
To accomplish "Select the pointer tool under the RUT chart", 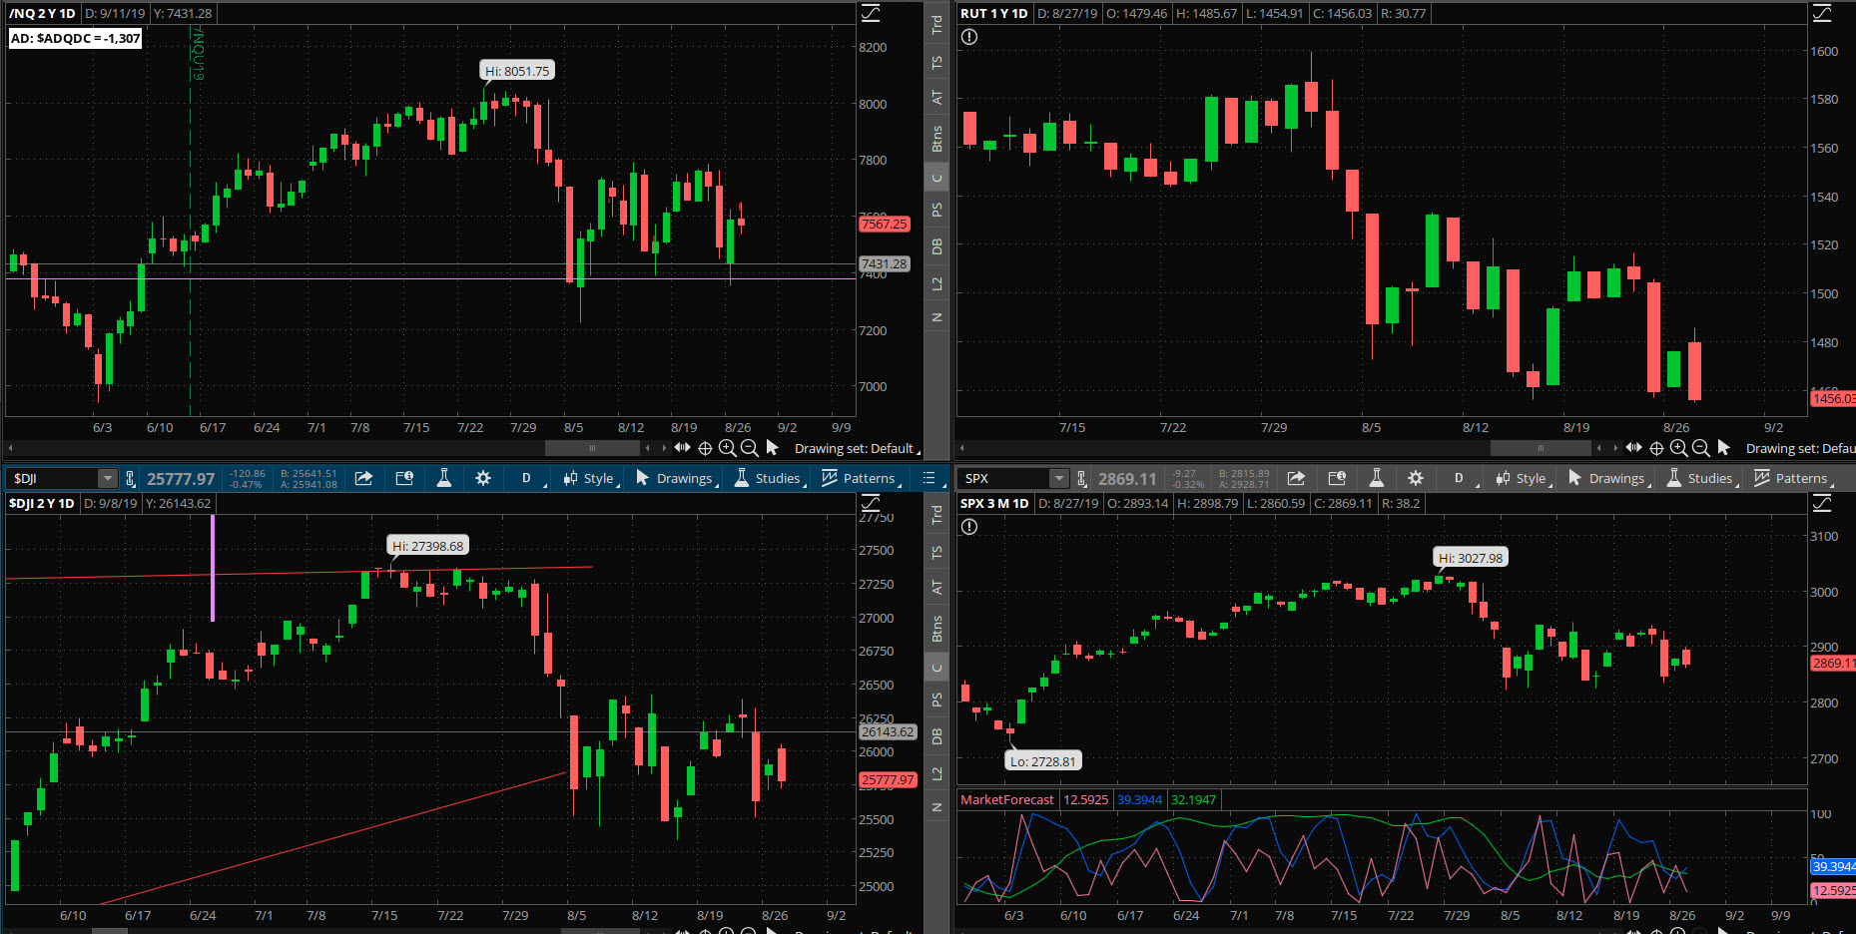I will tap(1723, 448).
